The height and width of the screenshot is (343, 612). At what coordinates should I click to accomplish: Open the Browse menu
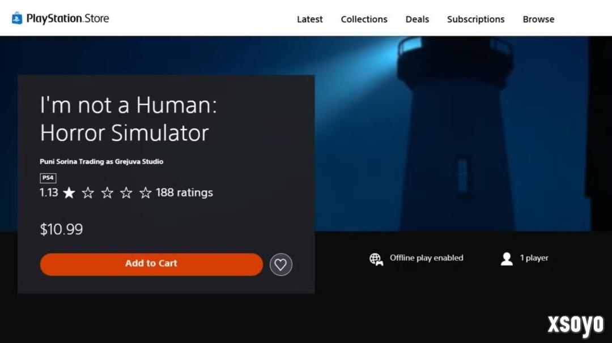tap(538, 19)
